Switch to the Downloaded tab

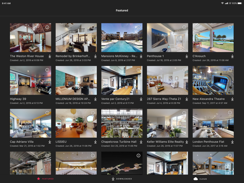pyautogui.click(x=122, y=179)
